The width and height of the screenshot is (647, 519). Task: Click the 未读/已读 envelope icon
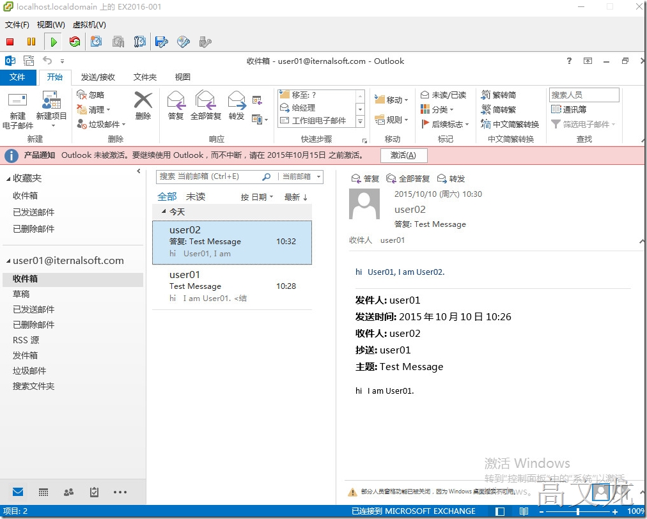(425, 95)
